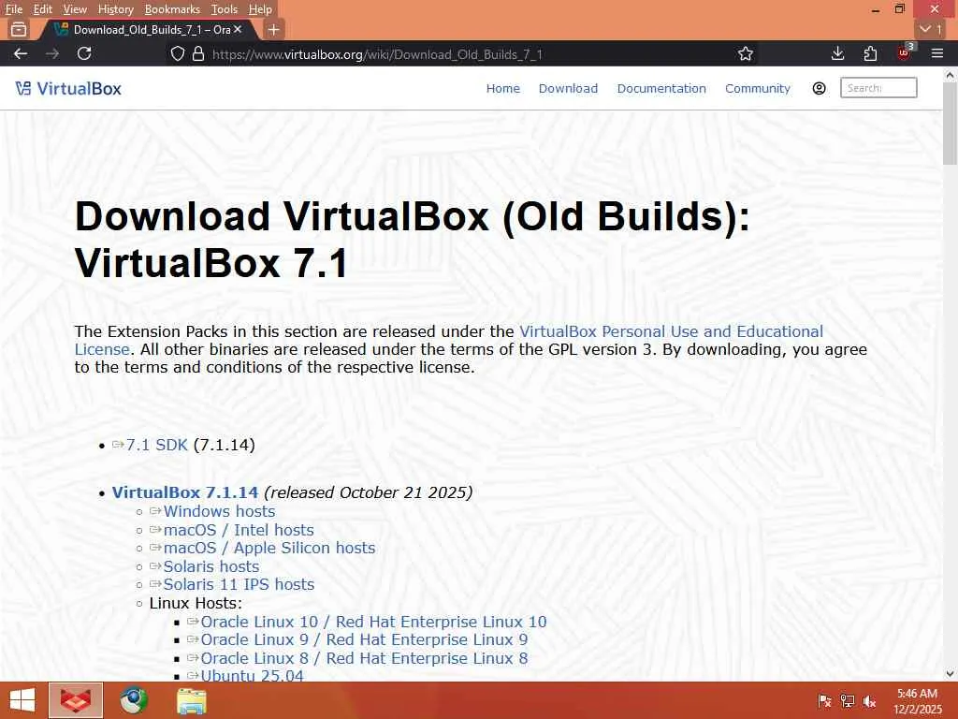Open the user account icon in header

(819, 88)
